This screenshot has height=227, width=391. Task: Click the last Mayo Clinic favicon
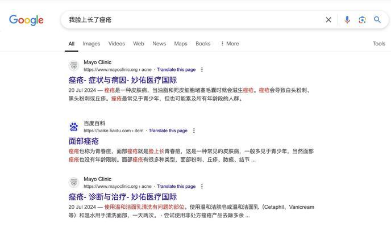click(74, 182)
